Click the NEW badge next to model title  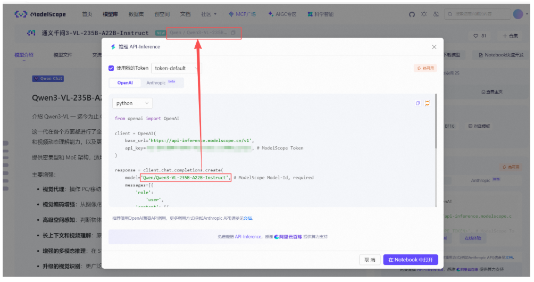(161, 33)
